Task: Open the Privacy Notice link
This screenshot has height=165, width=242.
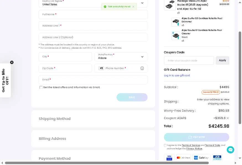Action: pyautogui.click(x=194, y=148)
